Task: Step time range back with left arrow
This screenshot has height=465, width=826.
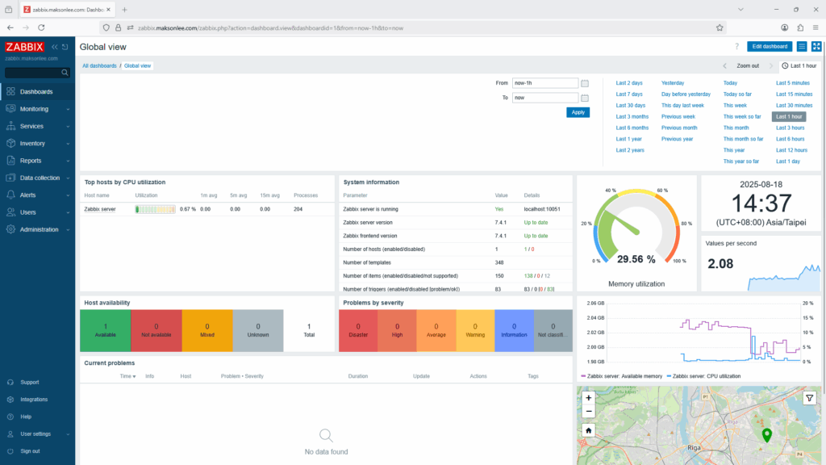Action: tap(725, 66)
